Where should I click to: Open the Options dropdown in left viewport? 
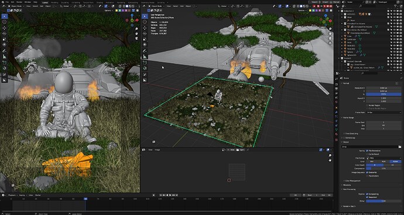[x=109, y=11]
